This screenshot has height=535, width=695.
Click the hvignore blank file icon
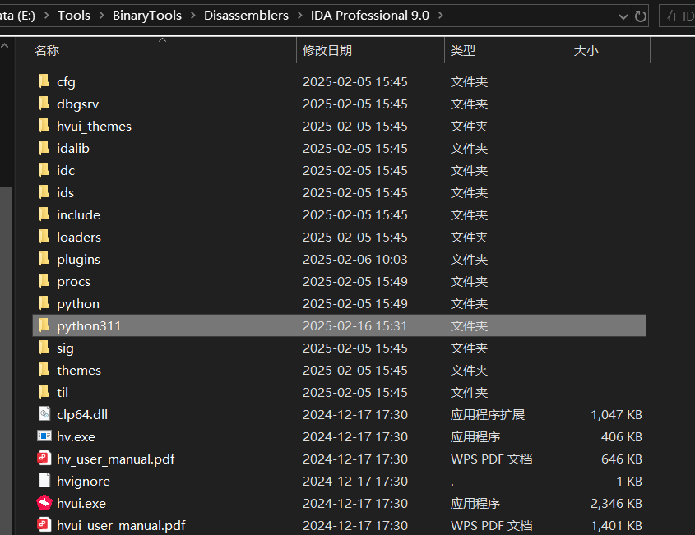tap(44, 481)
